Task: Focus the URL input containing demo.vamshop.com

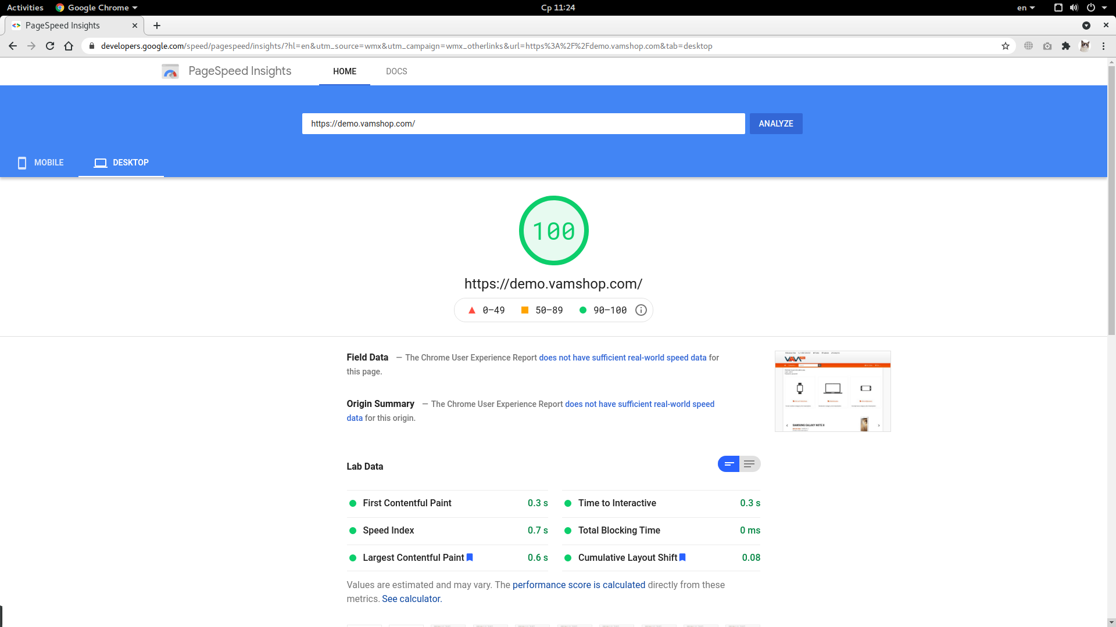Action: (524, 124)
